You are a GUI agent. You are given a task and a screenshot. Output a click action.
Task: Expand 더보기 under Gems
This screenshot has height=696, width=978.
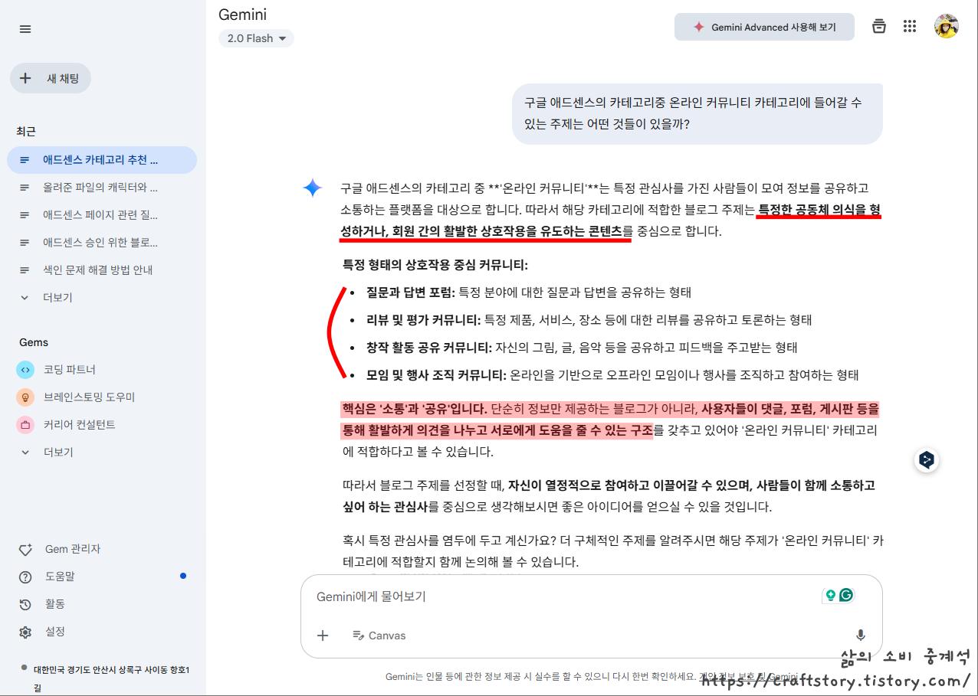[x=102, y=453]
